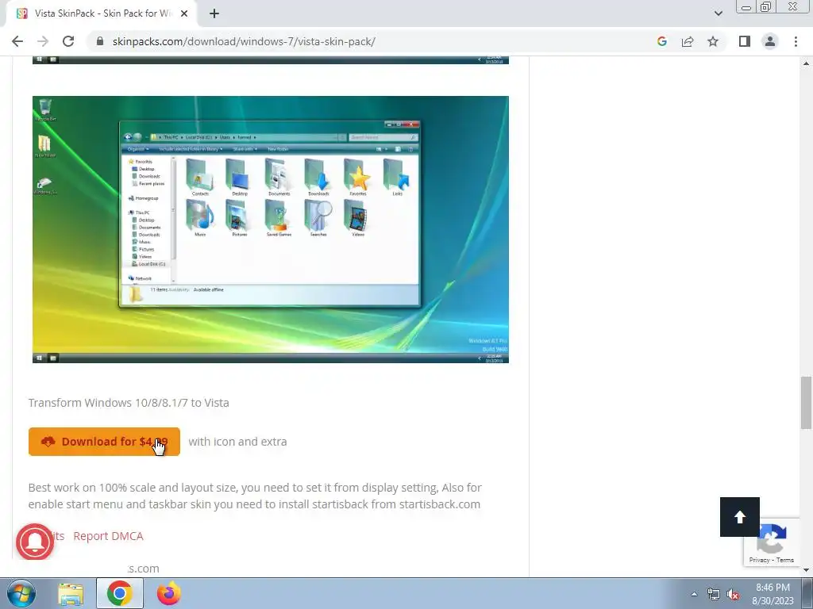The width and height of the screenshot is (813, 609).
Task: Click the page vertical scrollbar thumb
Action: pyautogui.click(x=806, y=403)
